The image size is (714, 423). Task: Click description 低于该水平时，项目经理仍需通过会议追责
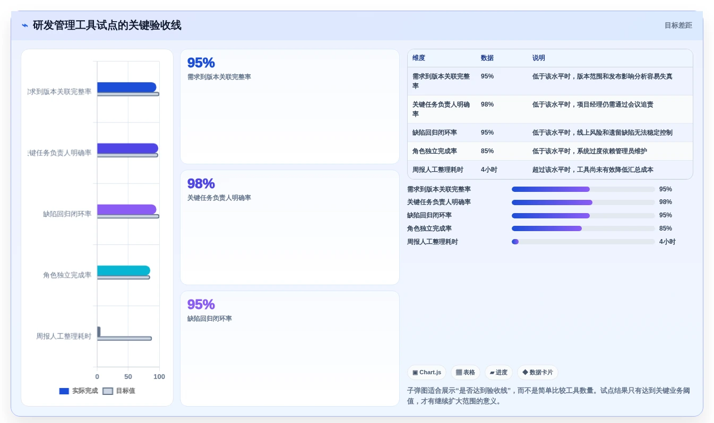pos(593,104)
